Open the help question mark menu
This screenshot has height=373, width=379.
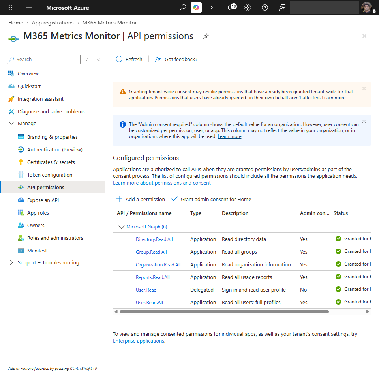[265, 8]
